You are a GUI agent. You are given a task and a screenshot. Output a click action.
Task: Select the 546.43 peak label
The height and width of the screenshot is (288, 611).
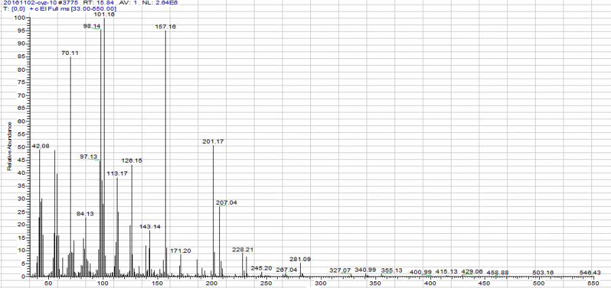[x=590, y=272]
